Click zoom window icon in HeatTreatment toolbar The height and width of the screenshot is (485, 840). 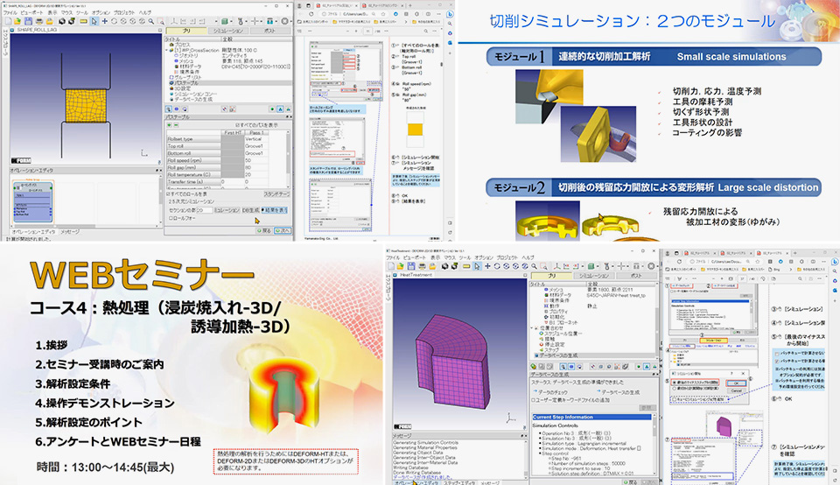pos(543,266)
